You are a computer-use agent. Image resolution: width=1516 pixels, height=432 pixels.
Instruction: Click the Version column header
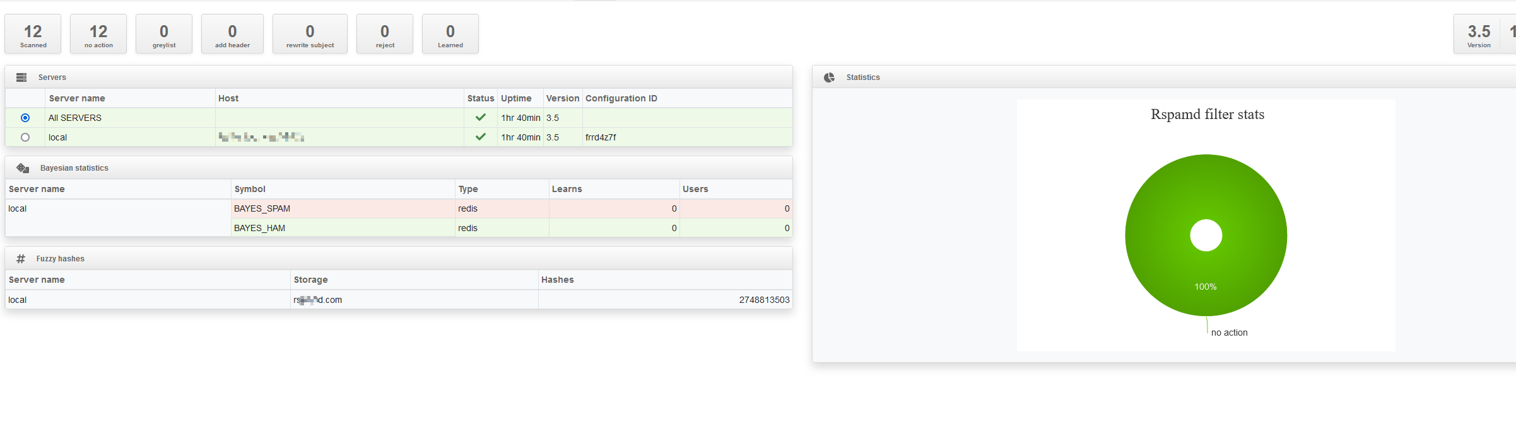563,98
